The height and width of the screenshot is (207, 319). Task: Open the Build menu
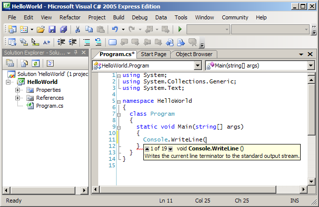(x=119, y=17)
